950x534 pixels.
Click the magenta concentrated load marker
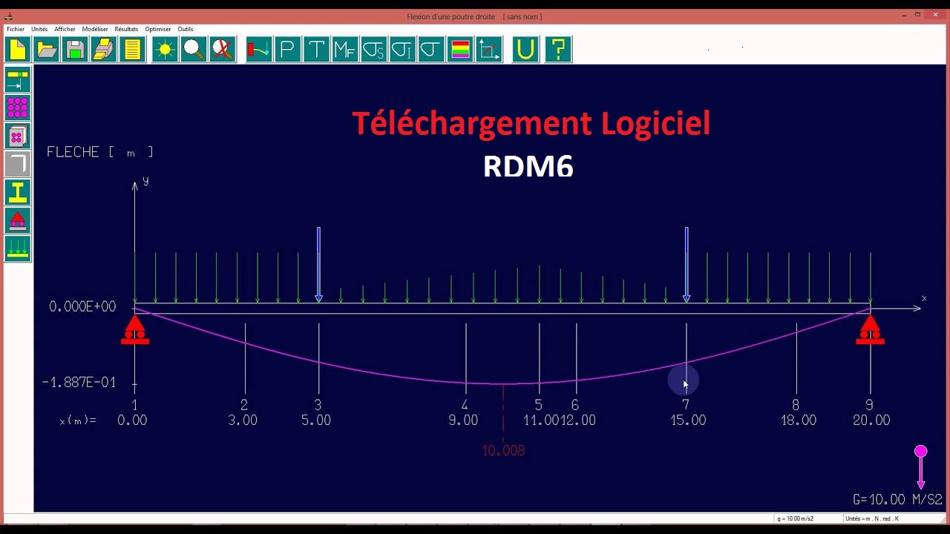pyautogui.click(x=920, y=451)
